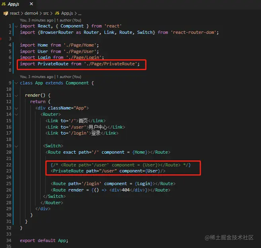Click the JS icon in breadcrumb

pos(57,13)
